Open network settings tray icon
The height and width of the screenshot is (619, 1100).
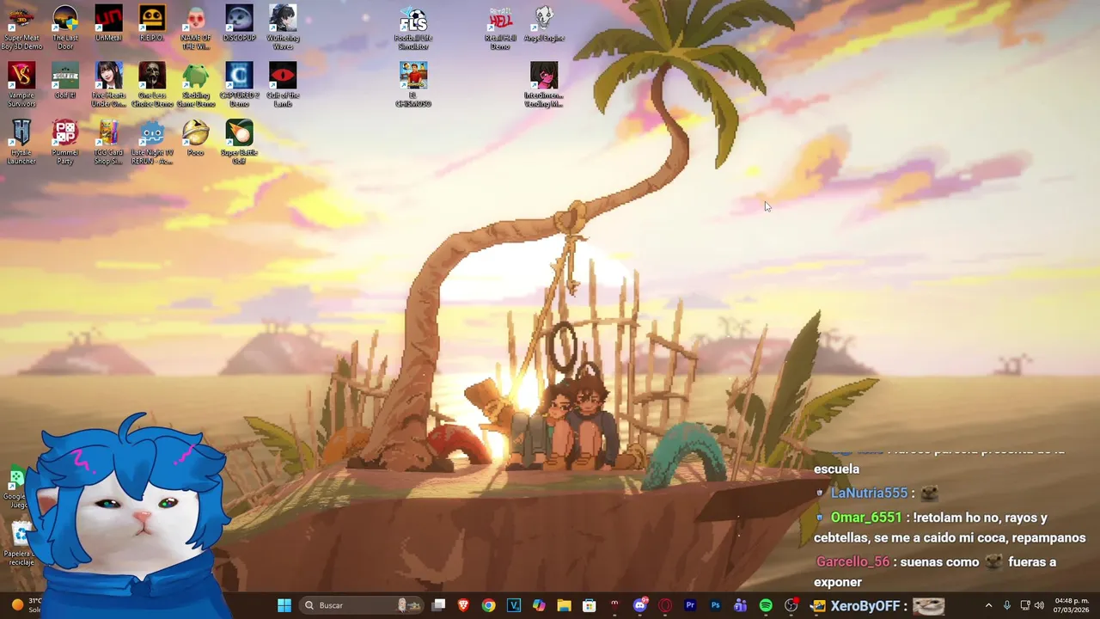coord(1025,605)
